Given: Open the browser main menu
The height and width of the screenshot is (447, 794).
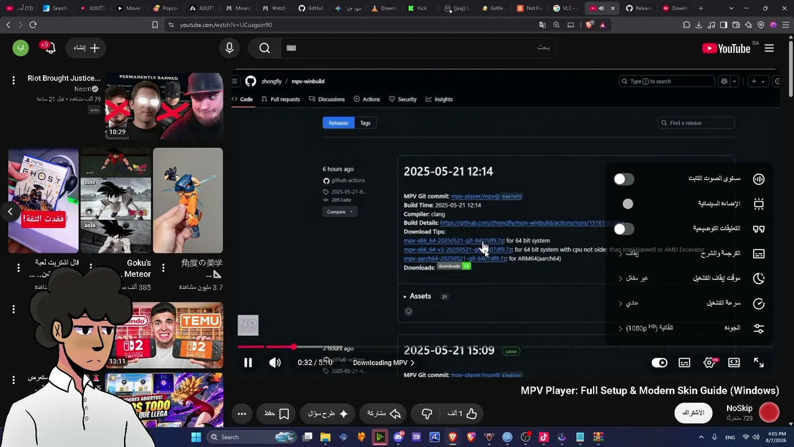Looking at the screenshot, I should tap(785, 25).
